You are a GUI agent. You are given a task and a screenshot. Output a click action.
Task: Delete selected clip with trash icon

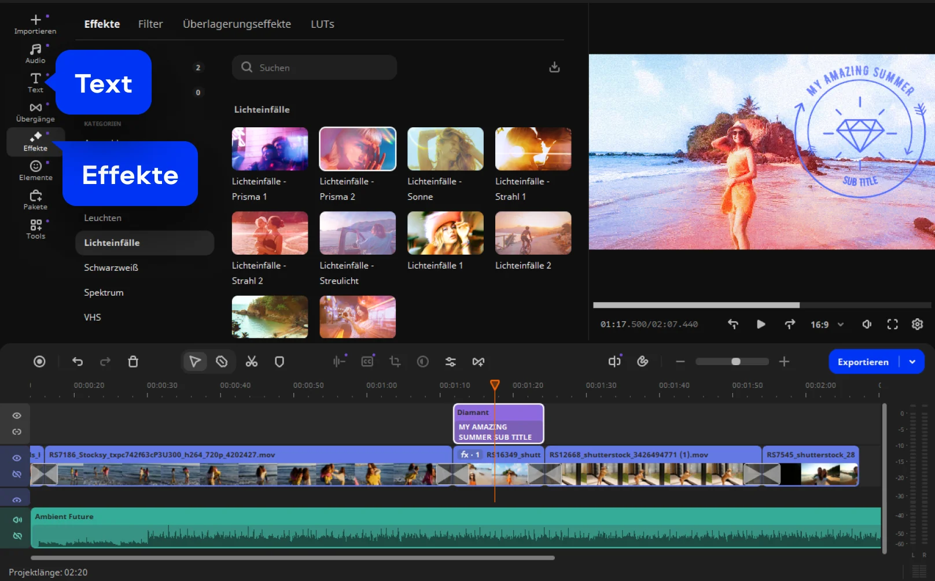tap(133, 362)
